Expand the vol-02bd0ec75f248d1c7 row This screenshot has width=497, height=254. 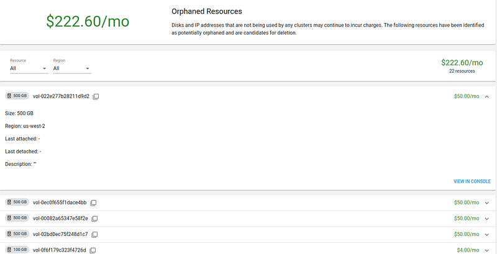(x=487, y=235)
